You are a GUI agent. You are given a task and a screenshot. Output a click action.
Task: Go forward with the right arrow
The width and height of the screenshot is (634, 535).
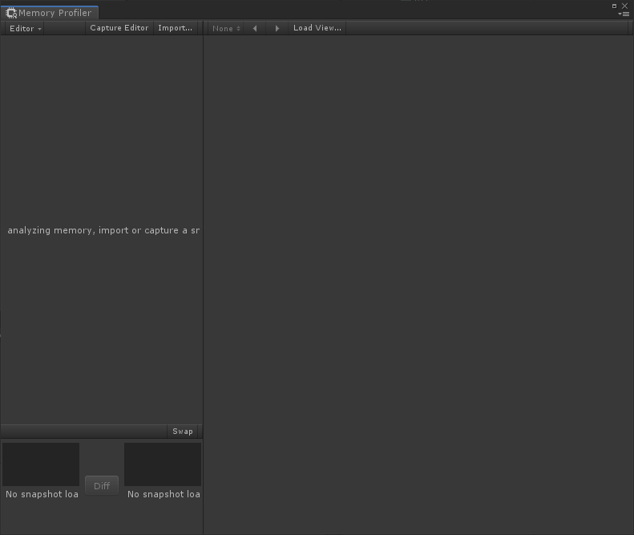point(277,28)
